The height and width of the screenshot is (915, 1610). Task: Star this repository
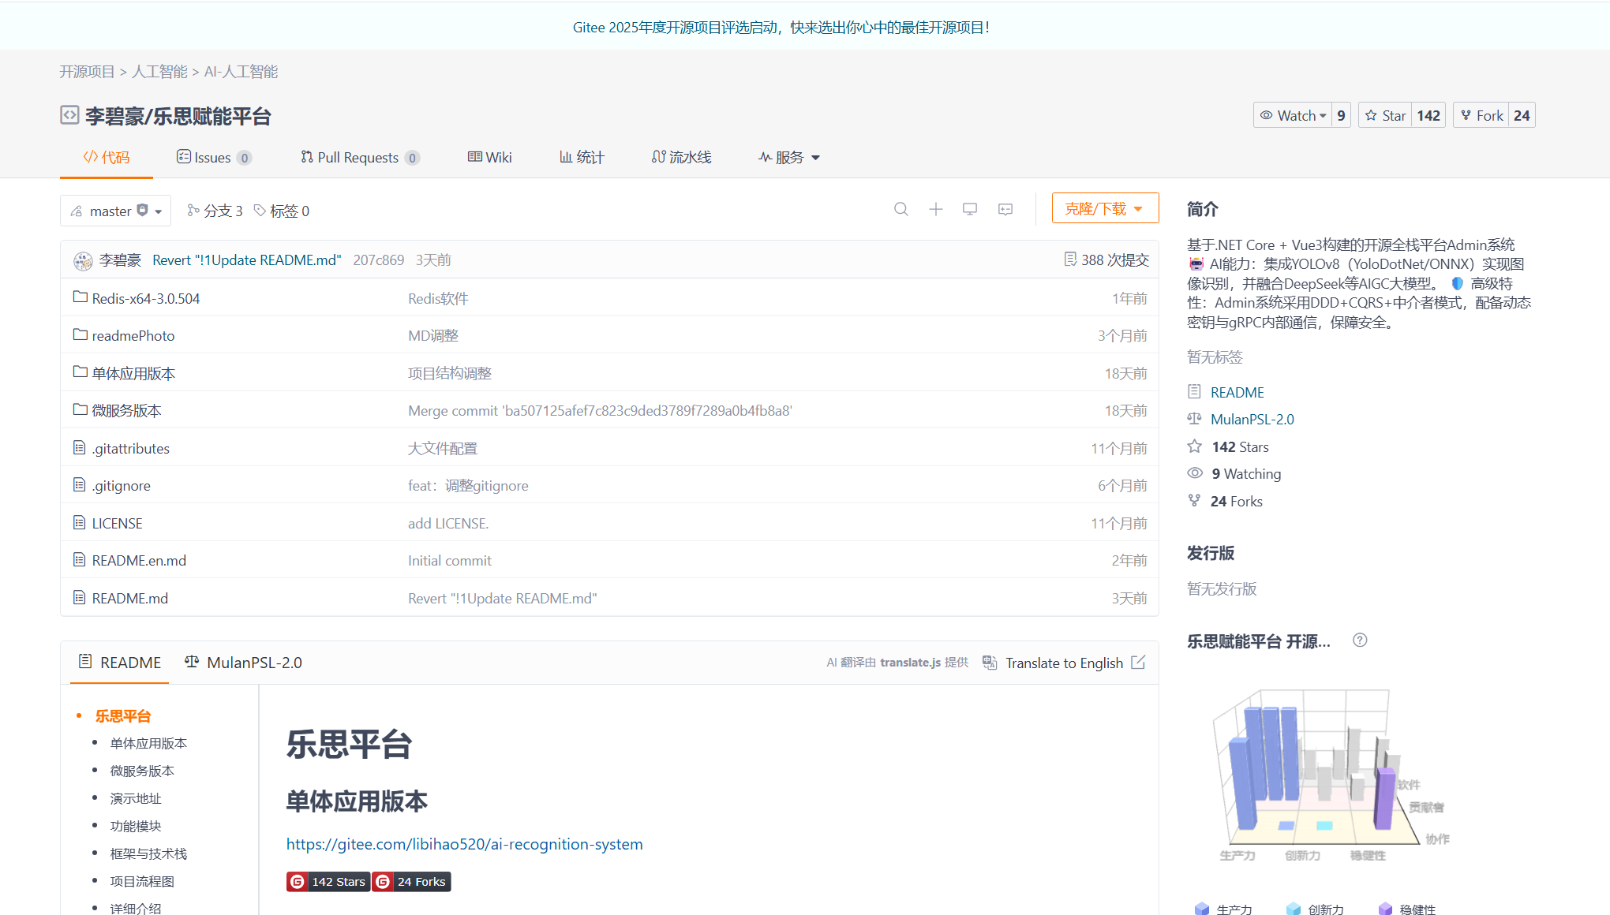[1386, 115]
